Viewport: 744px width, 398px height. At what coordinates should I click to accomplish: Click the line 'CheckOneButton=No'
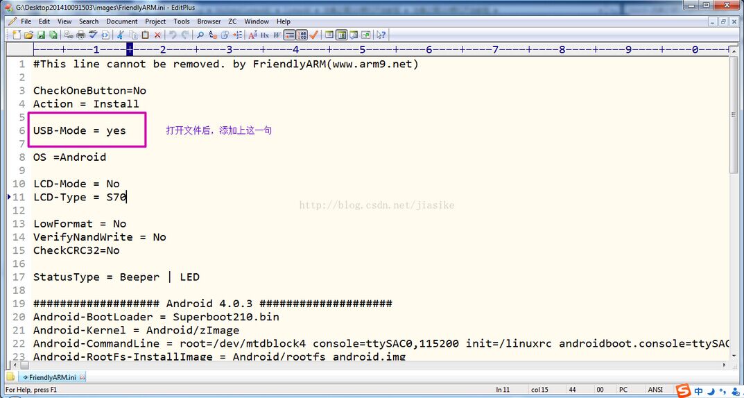tap(89, 91)
